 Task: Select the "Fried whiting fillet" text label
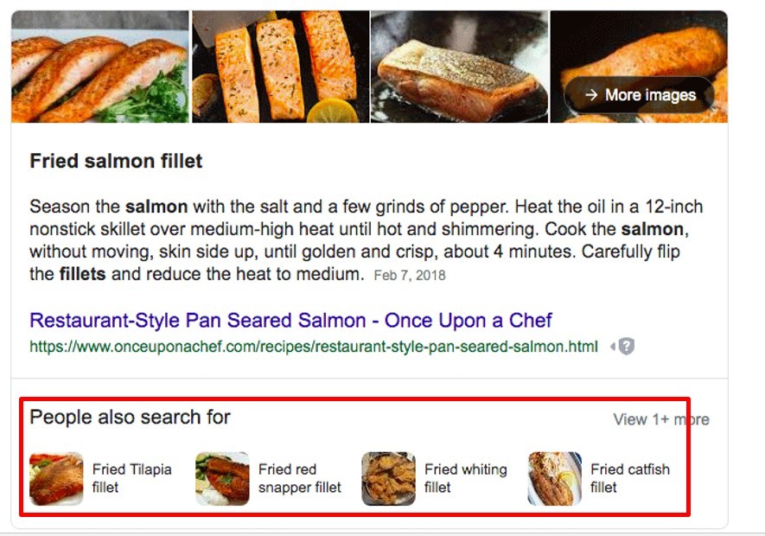tap(465, 478)
